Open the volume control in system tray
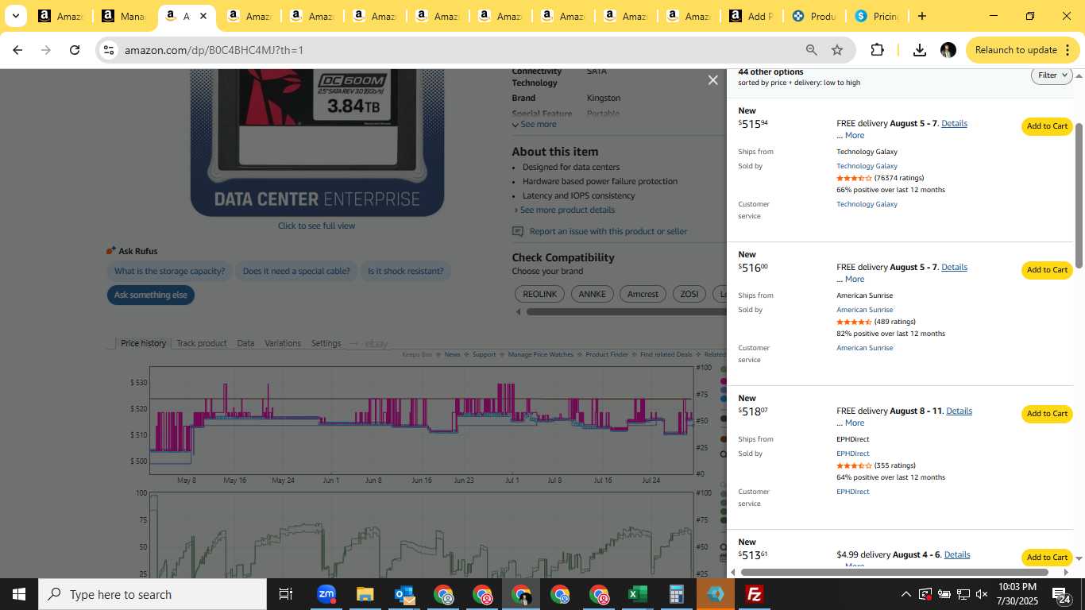The image size is (1085, 610). pyautogui.click(x=981, y=594)
